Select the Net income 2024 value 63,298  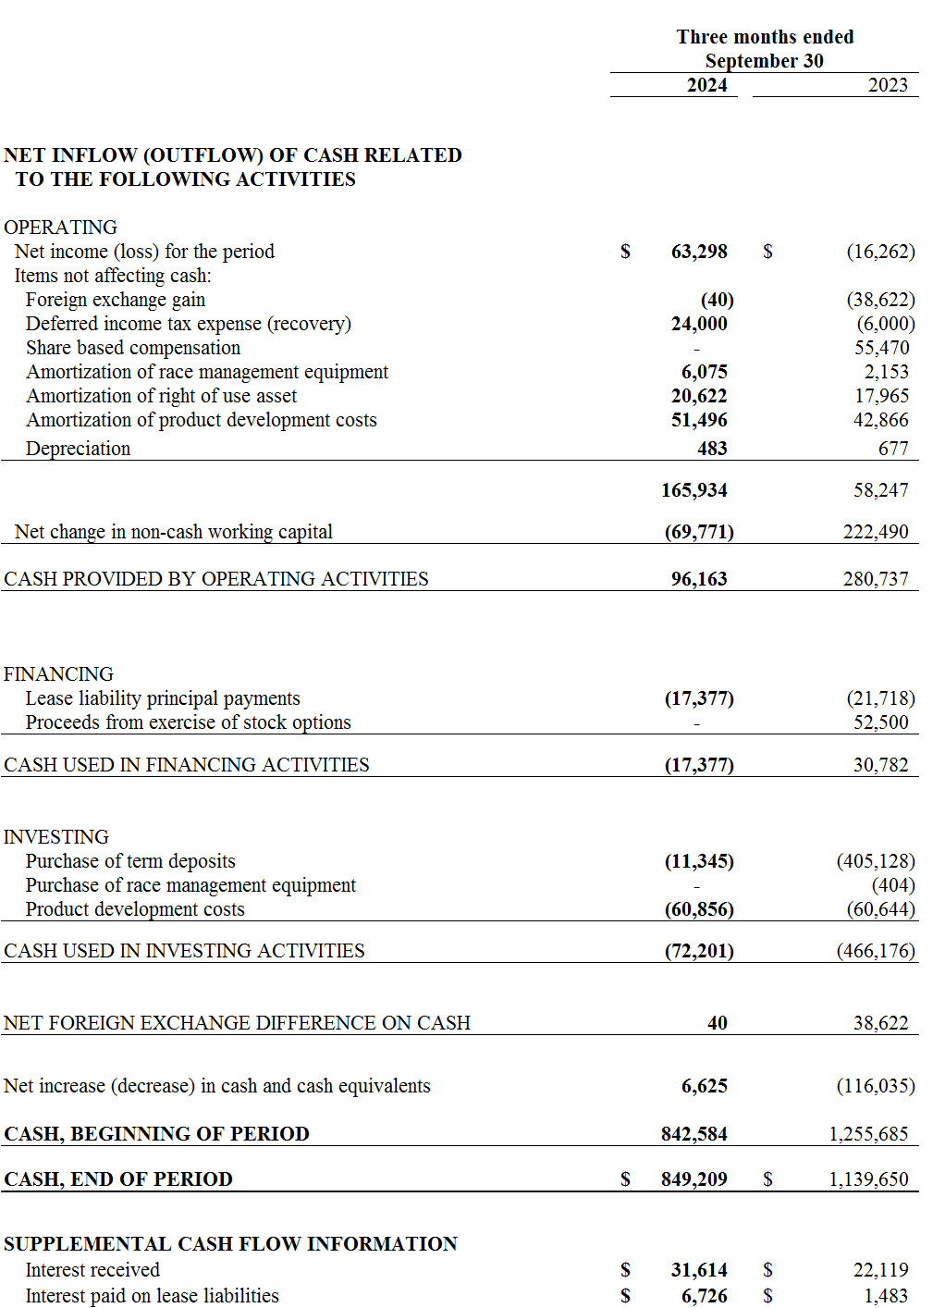pyautogui.click(x=699, y=252)
